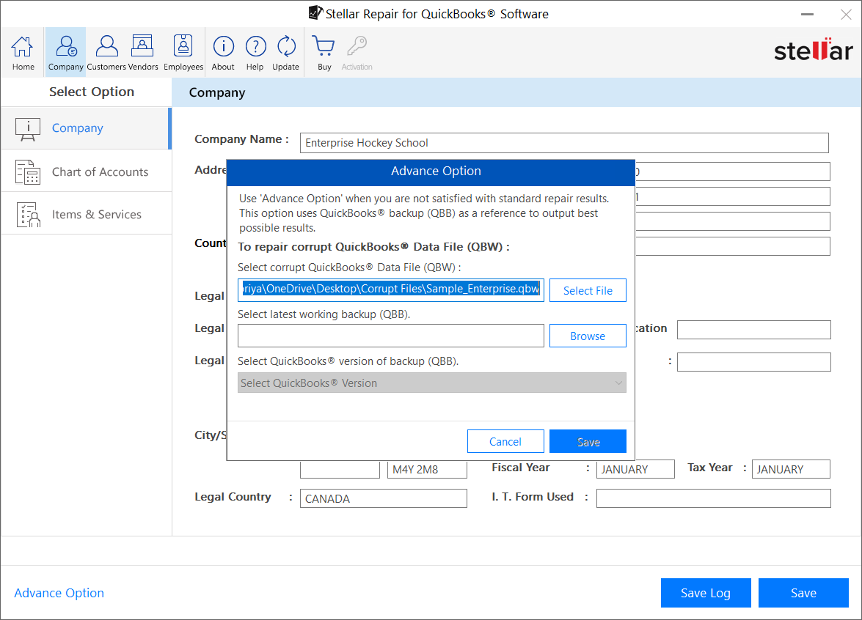Open the Advance Option link

(59, 593)
